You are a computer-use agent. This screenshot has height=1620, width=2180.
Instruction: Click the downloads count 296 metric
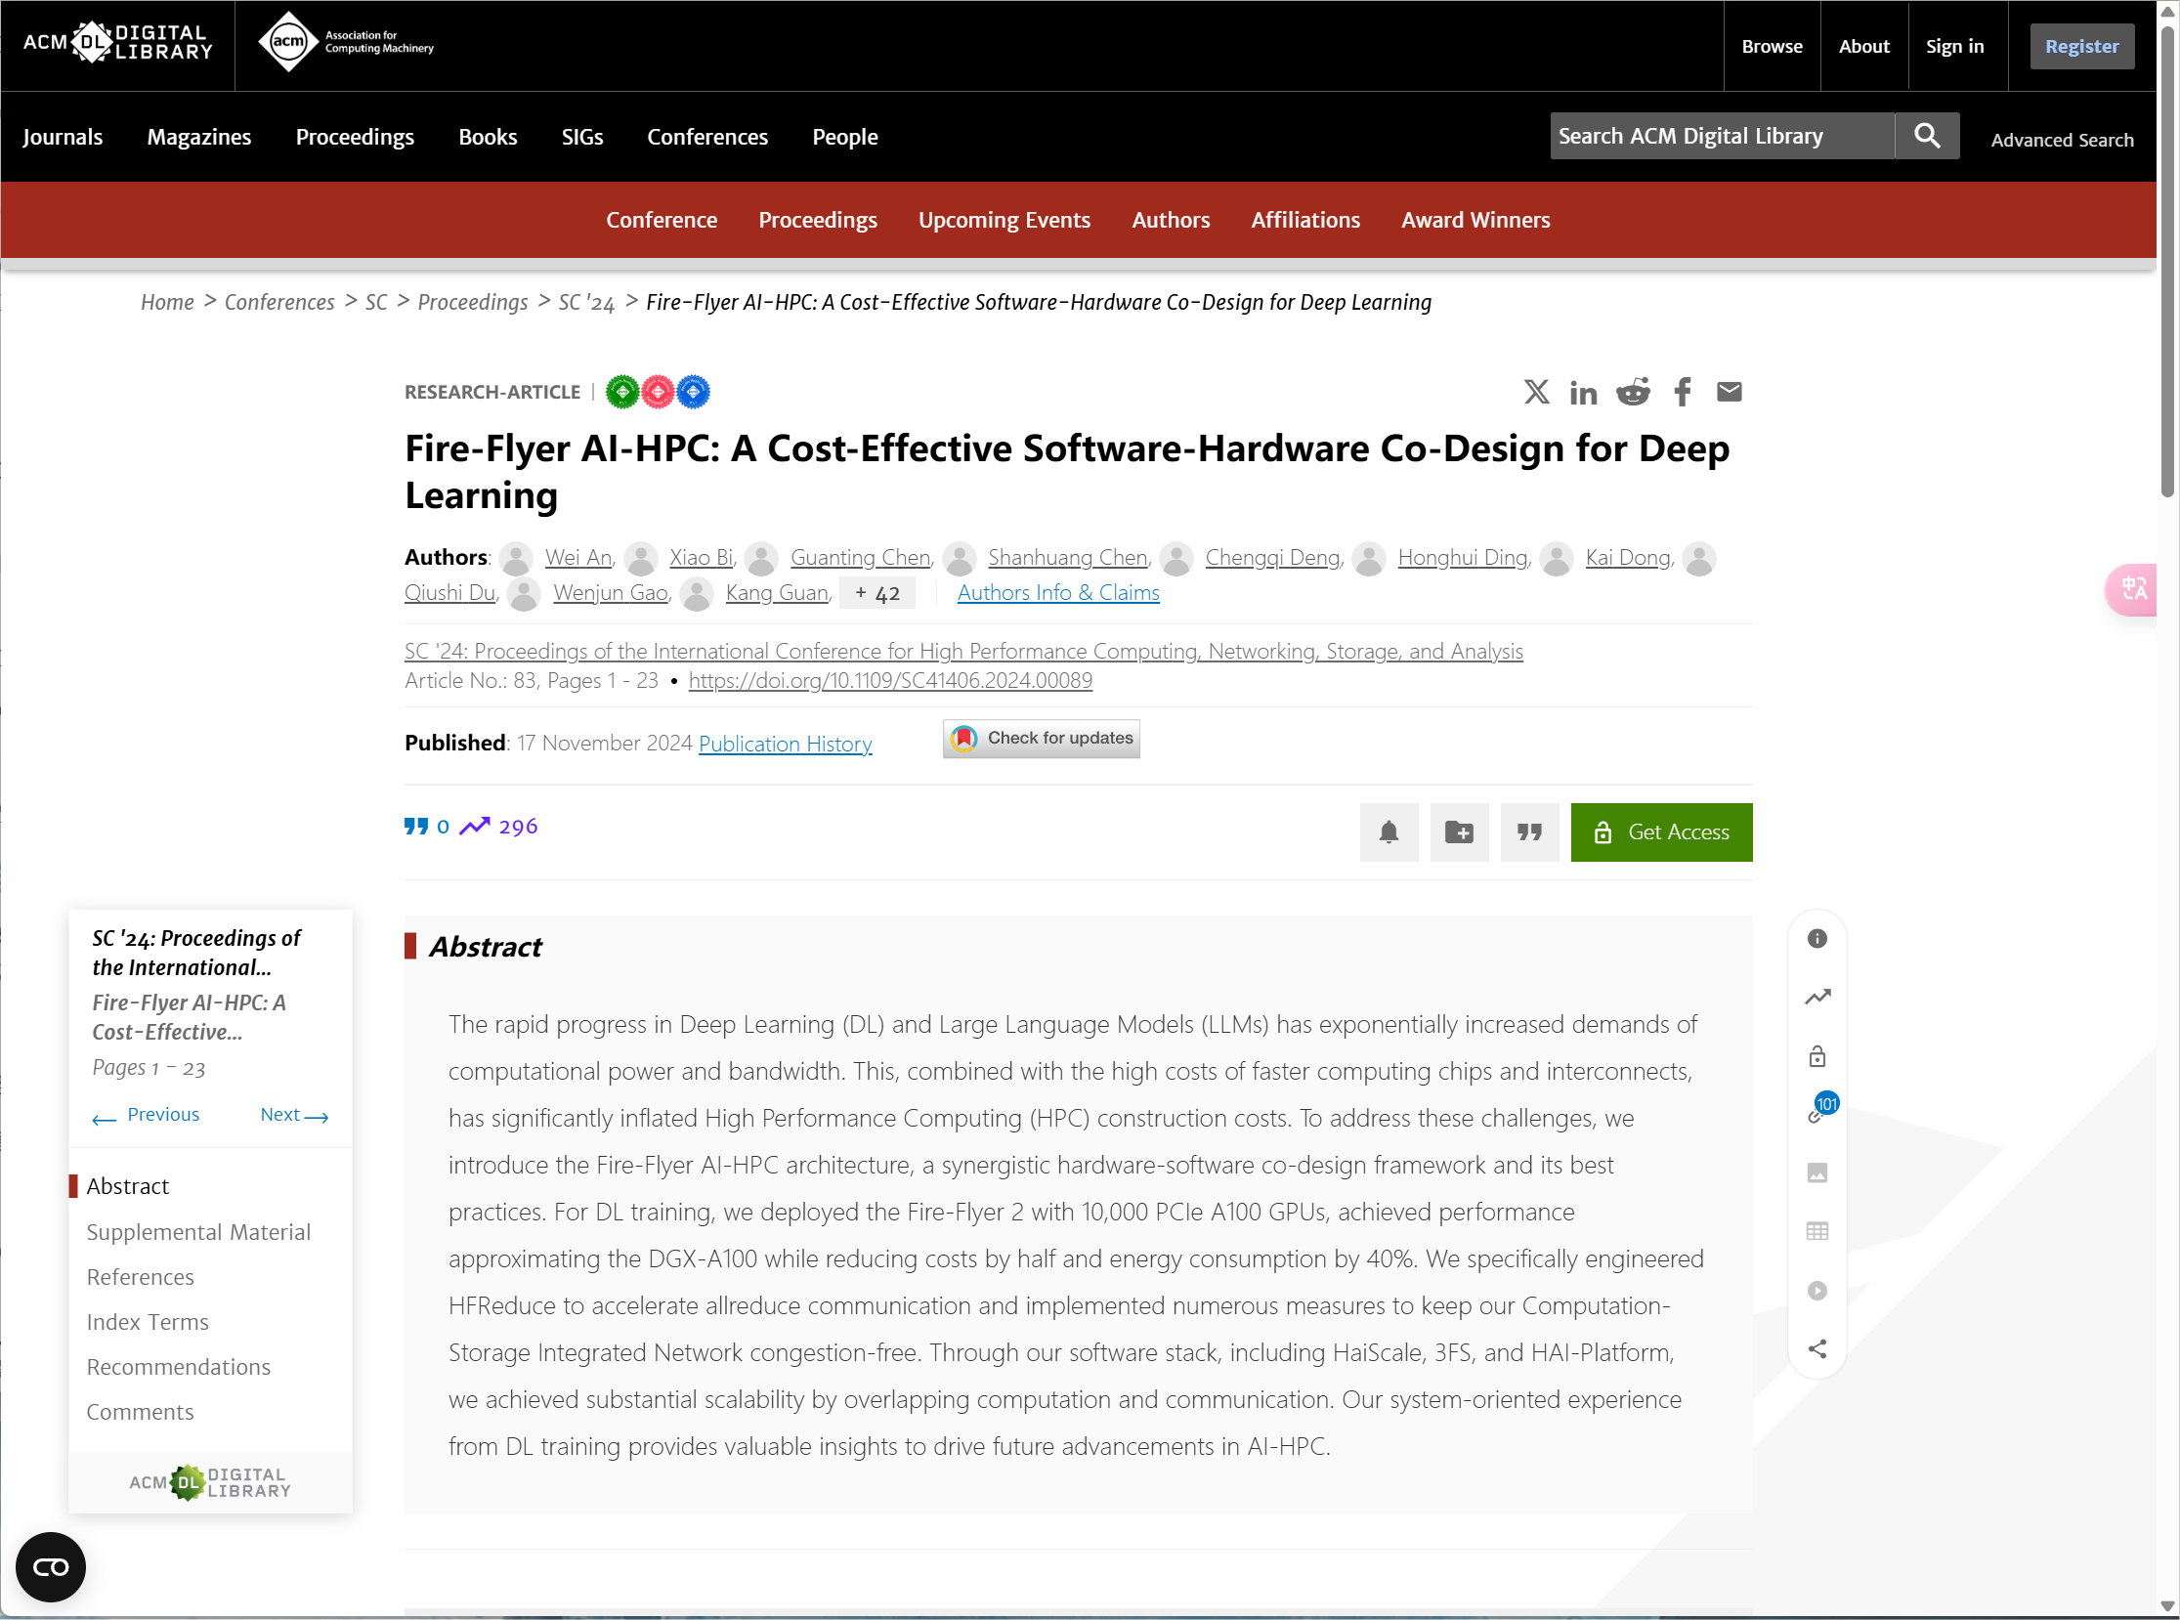point(498,827)
